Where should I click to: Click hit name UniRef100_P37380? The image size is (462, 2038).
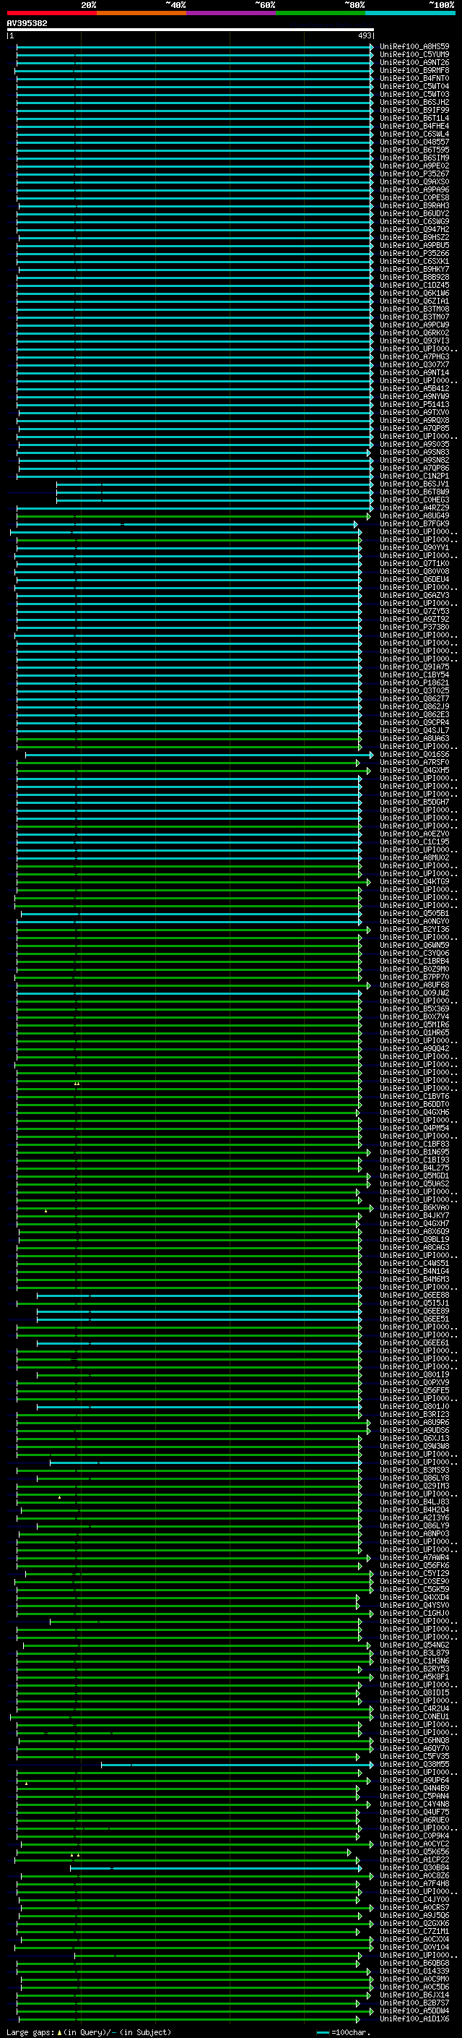pyautogui.click(x=414, y=627)
